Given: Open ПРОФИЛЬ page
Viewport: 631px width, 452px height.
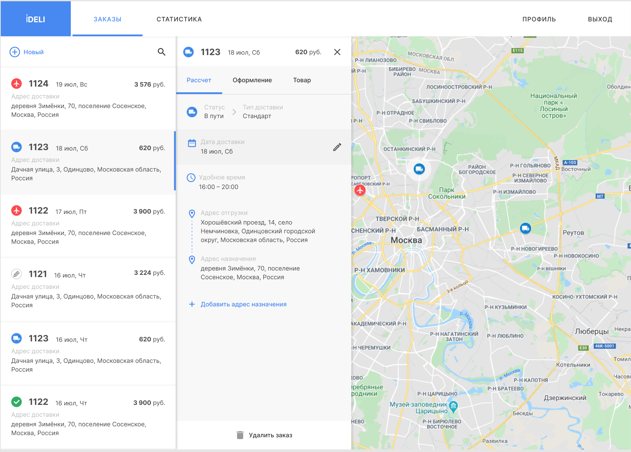Looking at the screenshot, I should coord(539,19).
